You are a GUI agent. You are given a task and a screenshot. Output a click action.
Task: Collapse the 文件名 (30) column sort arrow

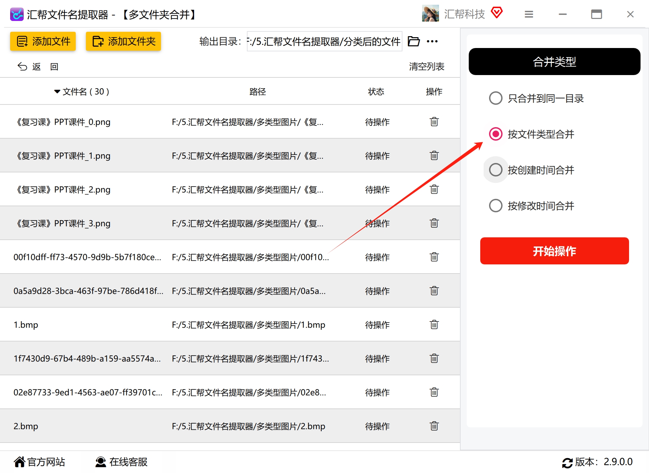coord(57,92)
